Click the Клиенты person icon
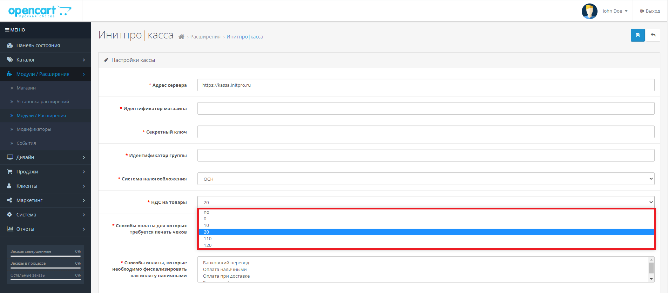Viewport: 668px width, 293px height. pos(9,186)
